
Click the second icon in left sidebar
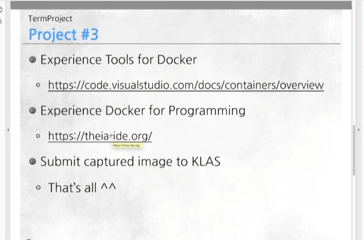(1, 22)
